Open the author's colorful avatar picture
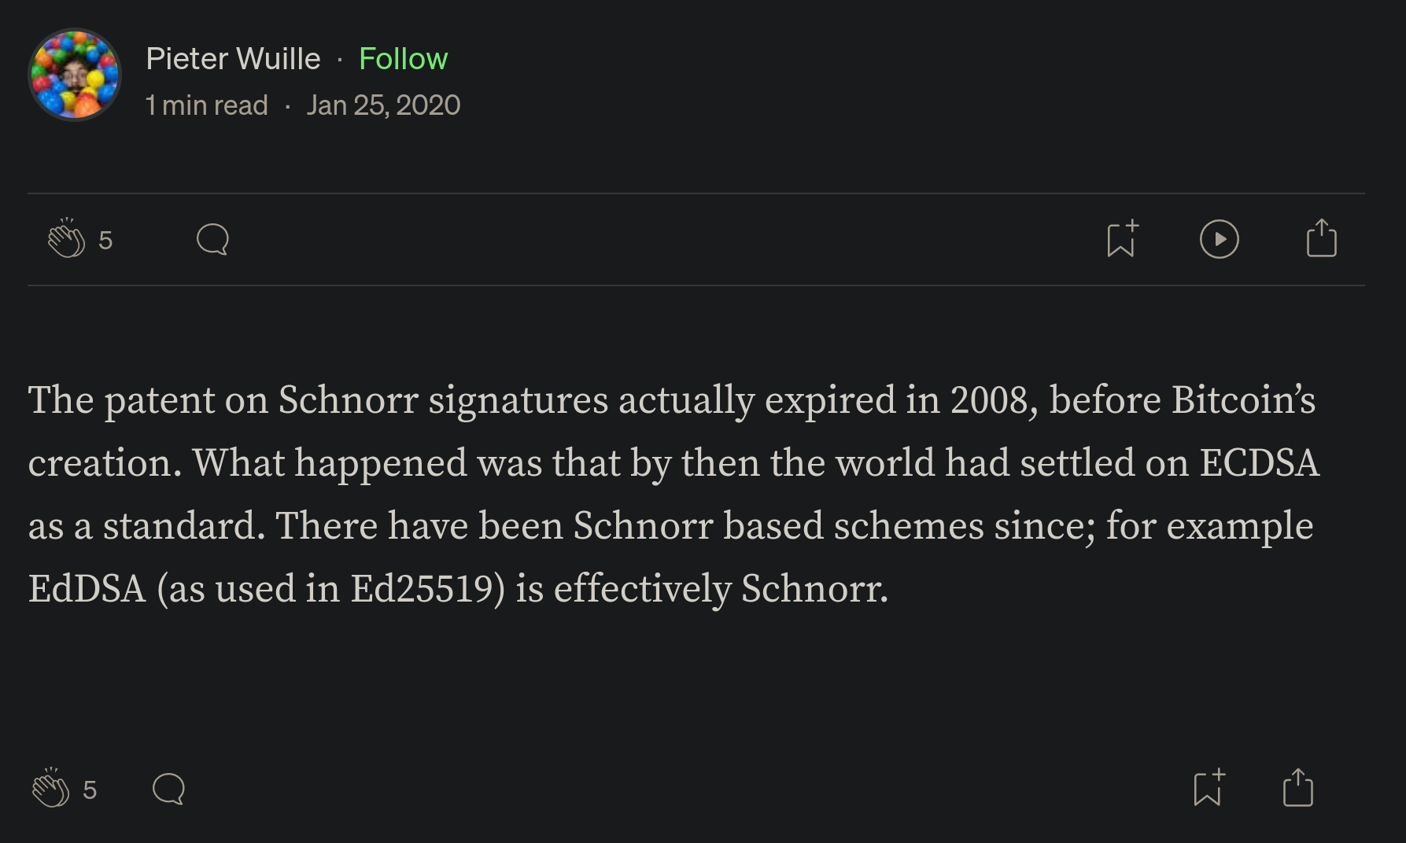Image resolution: width=1406 pixels, height=843 pixels. click(75, 75)
